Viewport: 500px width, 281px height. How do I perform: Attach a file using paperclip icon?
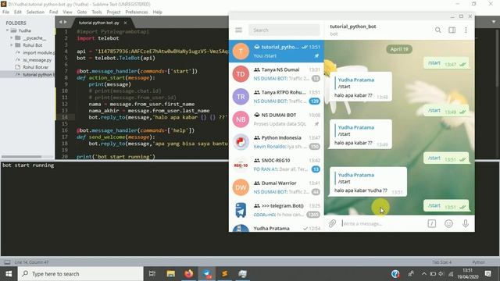332,224
